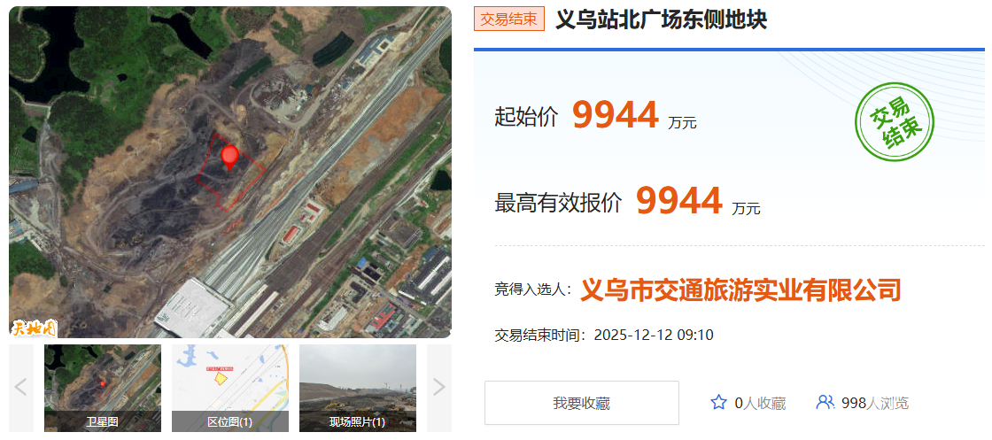Click the 998人浏览 count text
The height and width of the screenshot is (440, 992).
[x=875, y=403]
